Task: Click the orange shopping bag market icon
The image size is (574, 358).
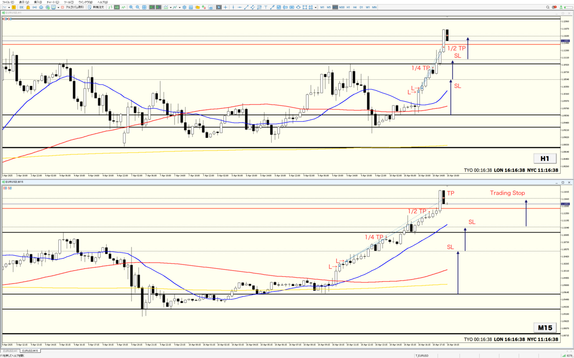Action: click(x=28, y=7)
